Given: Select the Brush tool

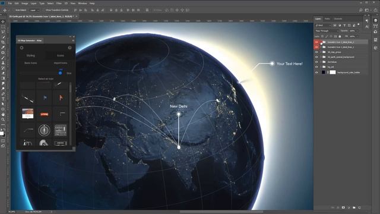Looking at the screenshot, I should click(x=3, y=58).
